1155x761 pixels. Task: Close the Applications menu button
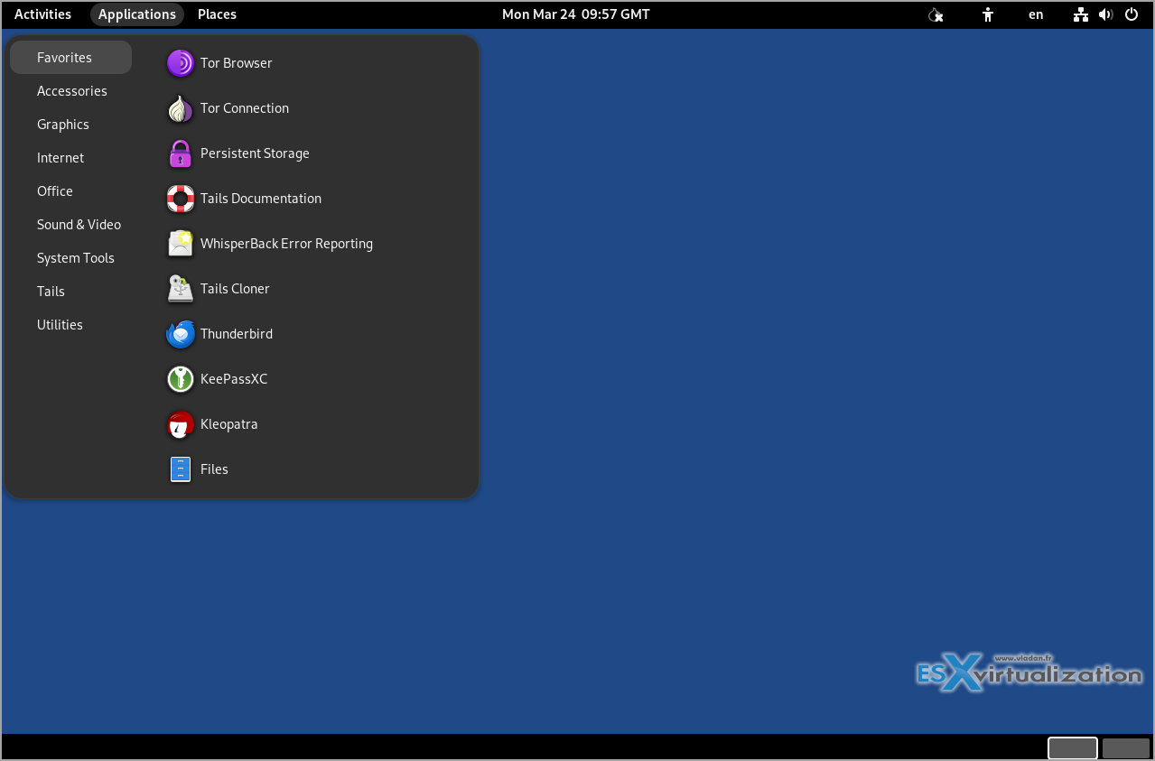[x=137, y=14]
